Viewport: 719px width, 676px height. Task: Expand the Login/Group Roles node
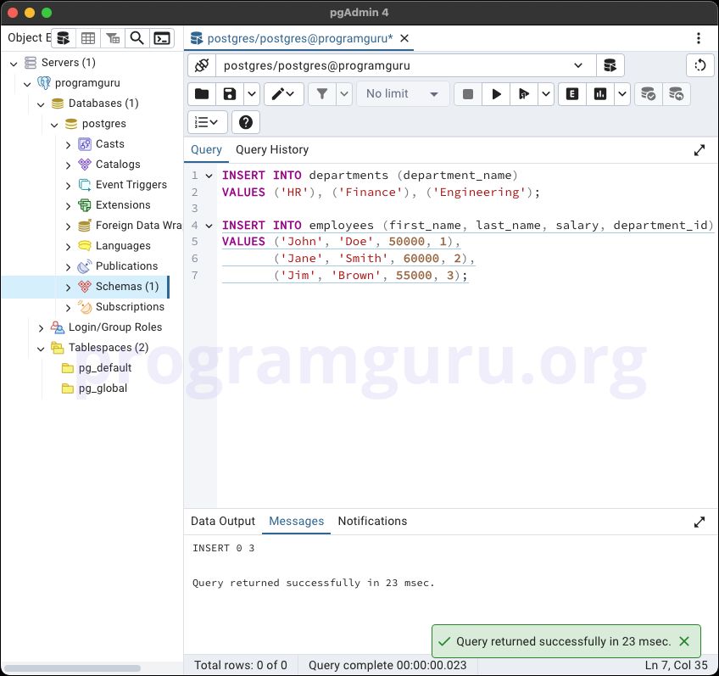[x=41, y=328]
